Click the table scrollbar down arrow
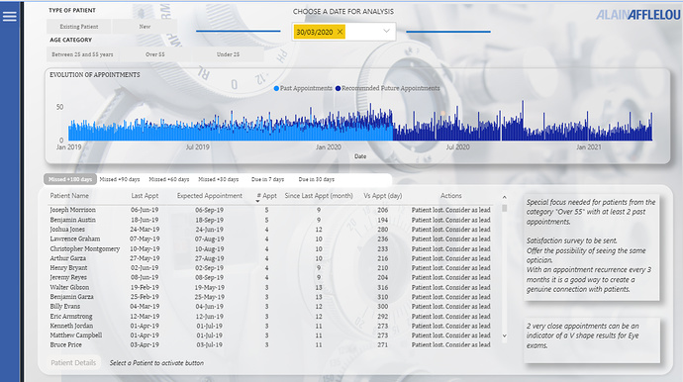Viewport: 683px width, 382px height. pyautogui.click(x=505, y=335)
